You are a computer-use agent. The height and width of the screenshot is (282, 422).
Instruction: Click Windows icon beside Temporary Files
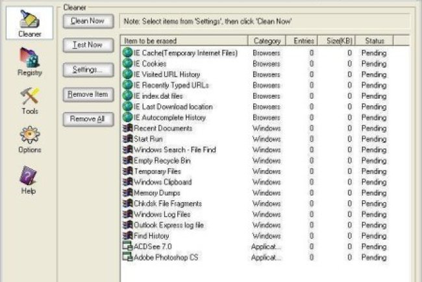click(x=127, y=171)
